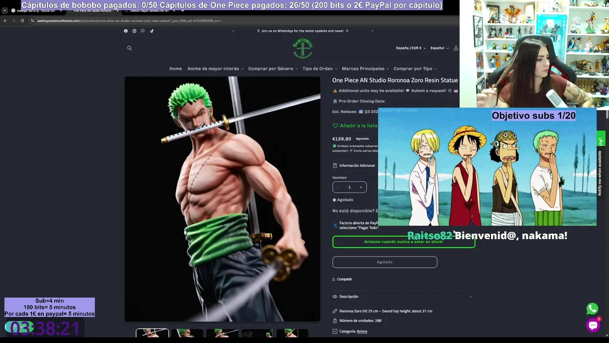Select second Zoro thumbnail image

point(187,333)
